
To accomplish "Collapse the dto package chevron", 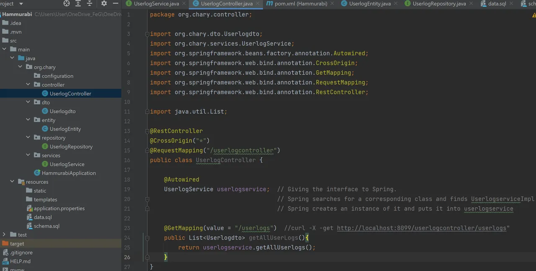I will point(28,102).
